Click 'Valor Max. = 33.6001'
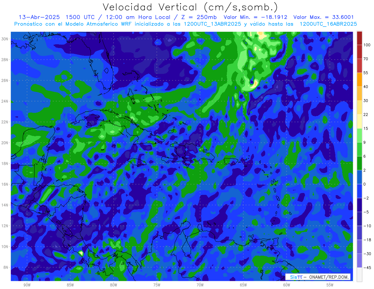The height and width of the screenshot is (289, 374). [324, 17]
